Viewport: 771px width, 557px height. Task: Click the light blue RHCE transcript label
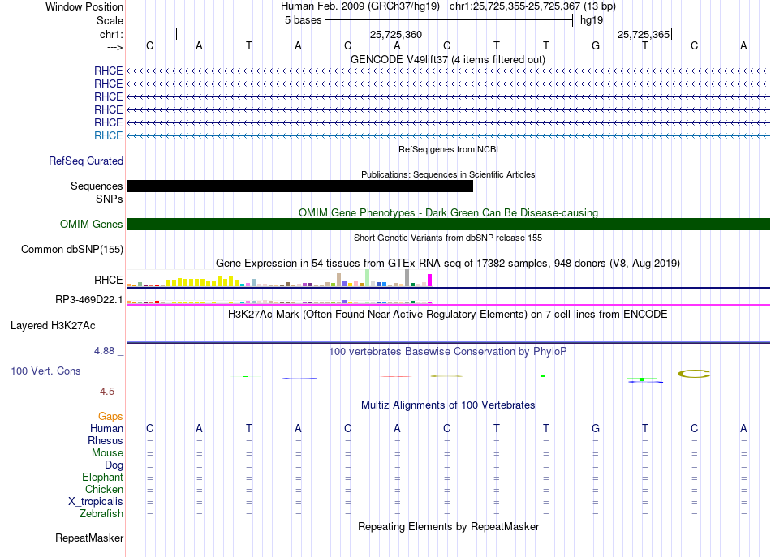108,135
